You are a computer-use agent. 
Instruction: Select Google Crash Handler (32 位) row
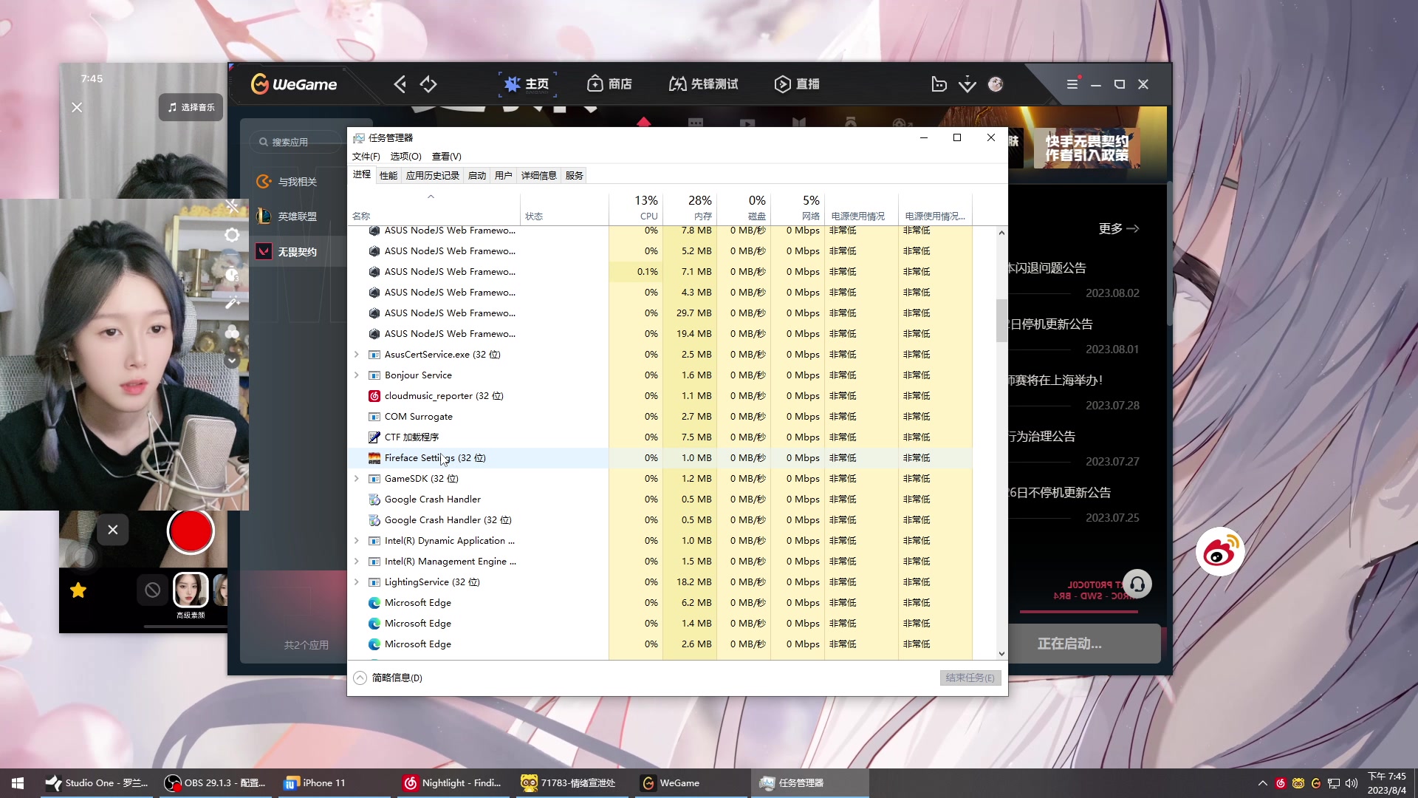[x=660, y=520]
